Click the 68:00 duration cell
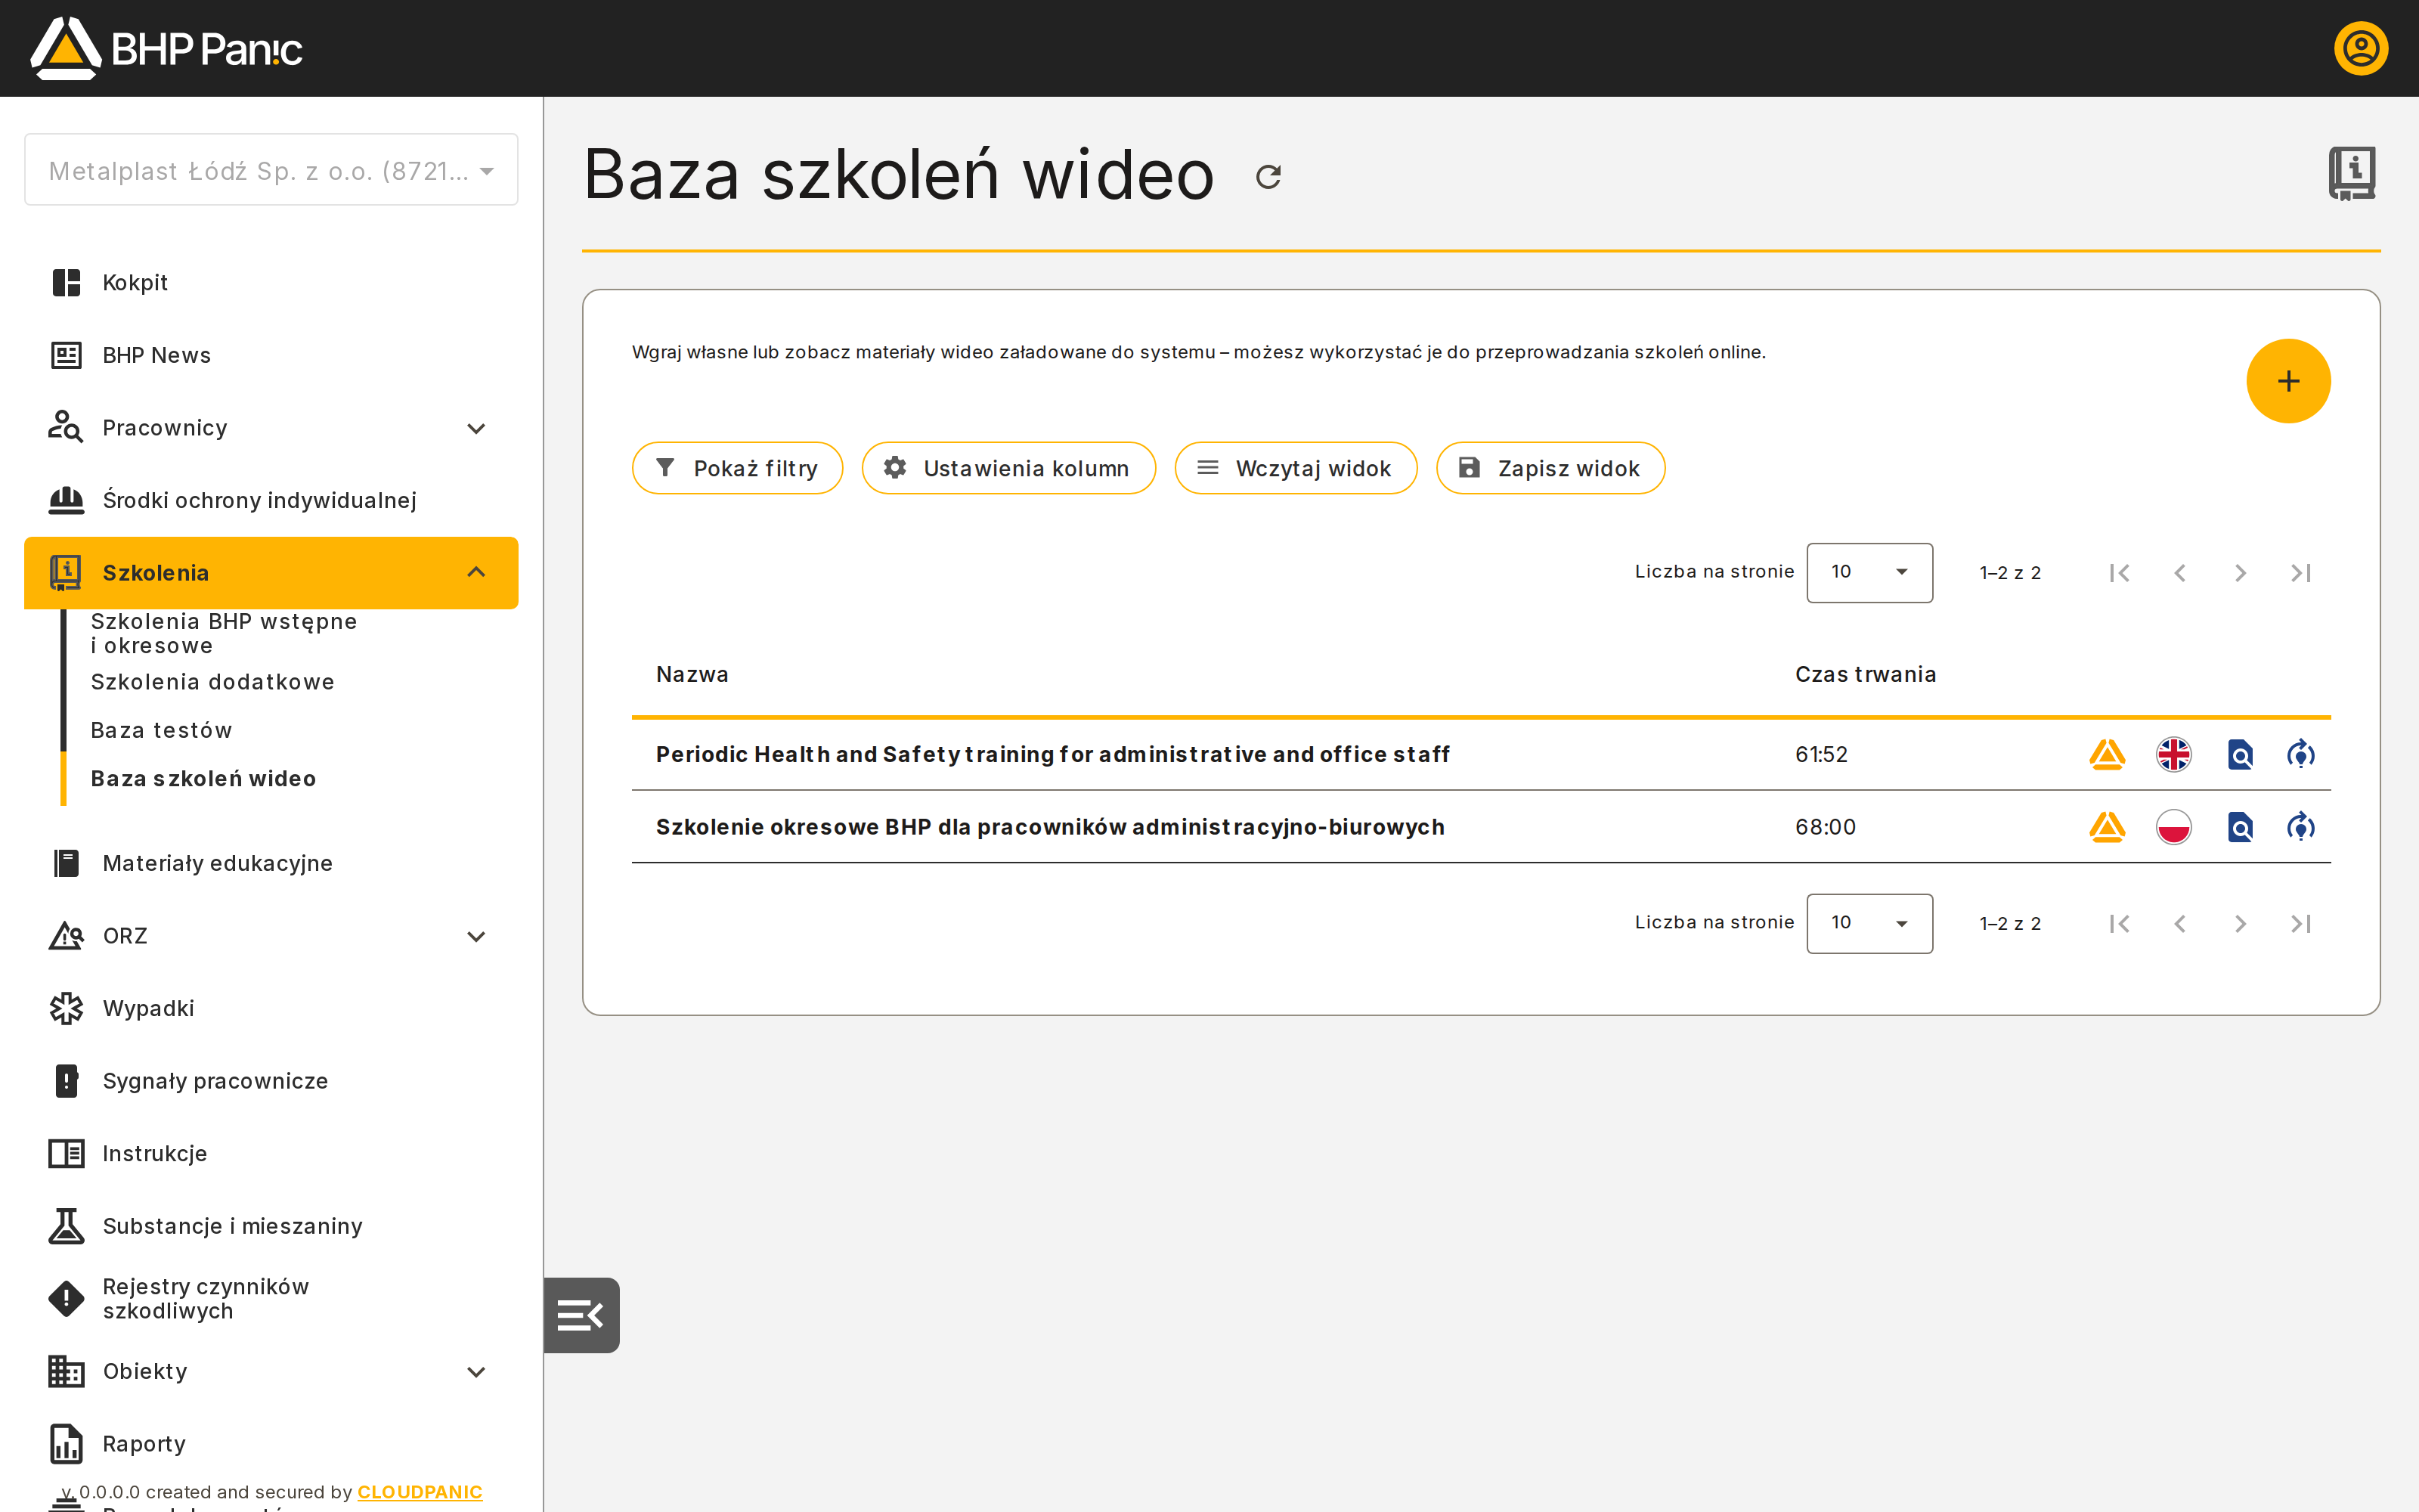 point(1826,827)
